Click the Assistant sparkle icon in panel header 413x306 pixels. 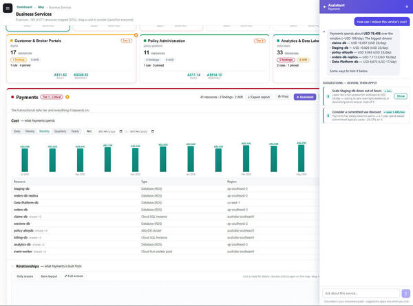(x=324, y=7)
